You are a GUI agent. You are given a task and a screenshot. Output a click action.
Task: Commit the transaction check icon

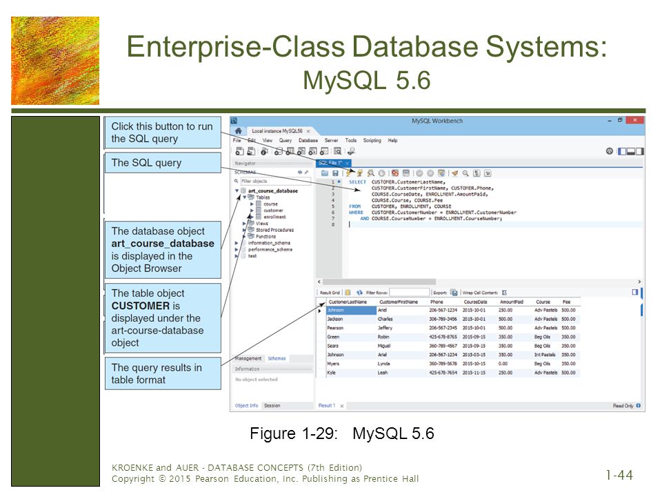click(419, 173)
